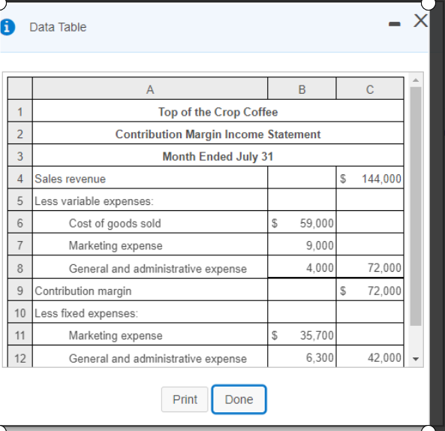Select column B header

[302, 89]
